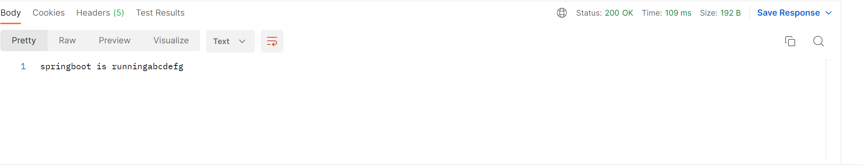Open the Body tab

pos(11,13)
